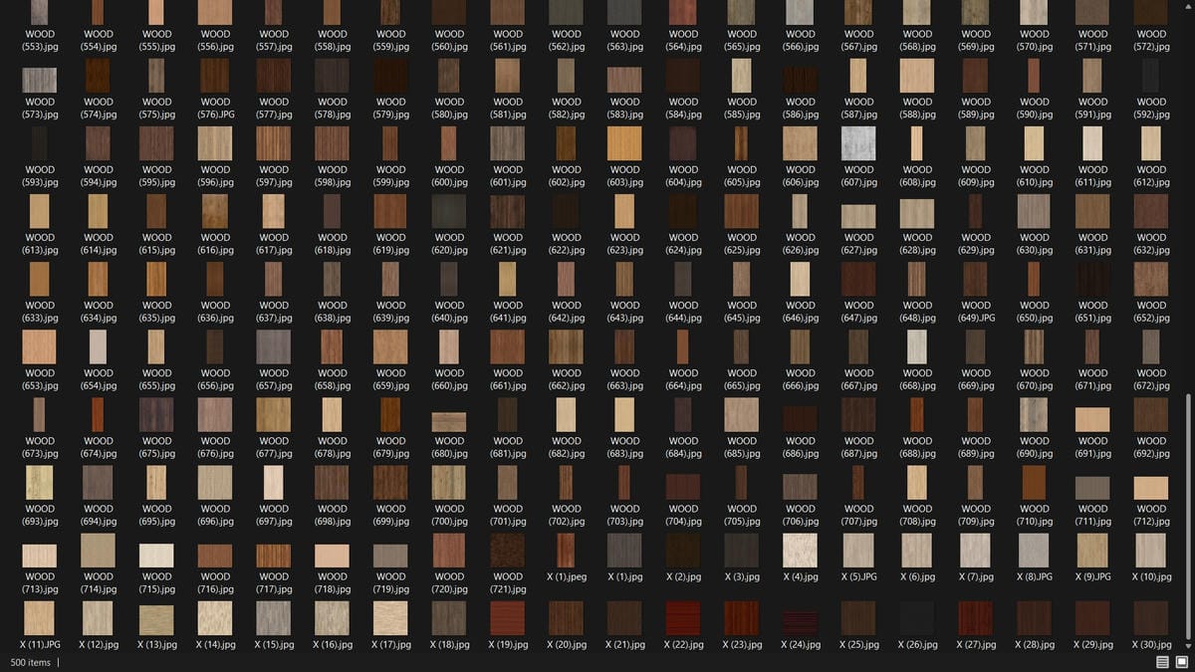Click the scroll down arrow

point(1189,647)
